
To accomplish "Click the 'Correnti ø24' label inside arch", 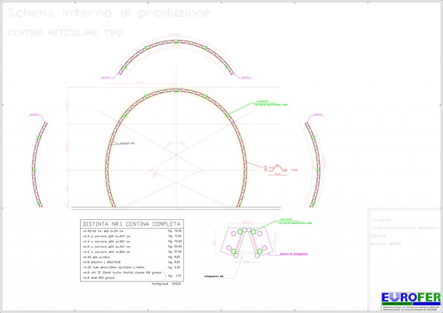I will tap(122, 143).
